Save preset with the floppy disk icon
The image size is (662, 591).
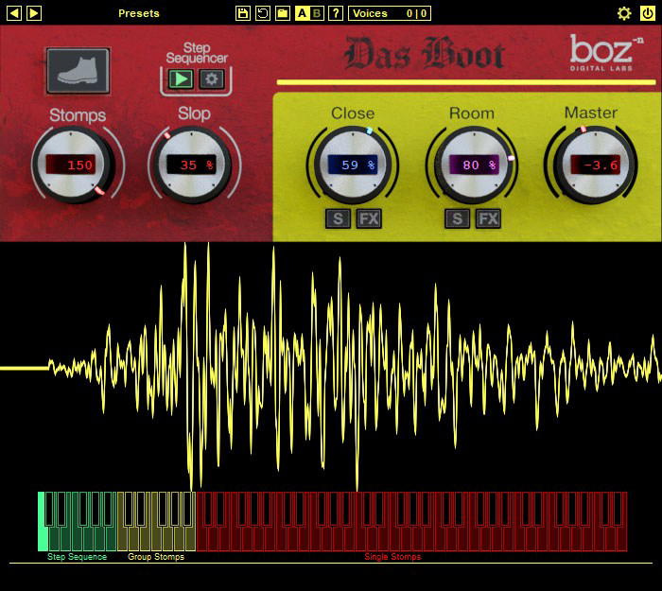tap(243, 13)
